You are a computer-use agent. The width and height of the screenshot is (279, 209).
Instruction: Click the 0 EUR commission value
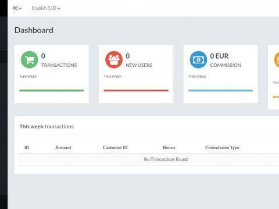point(219,56)
